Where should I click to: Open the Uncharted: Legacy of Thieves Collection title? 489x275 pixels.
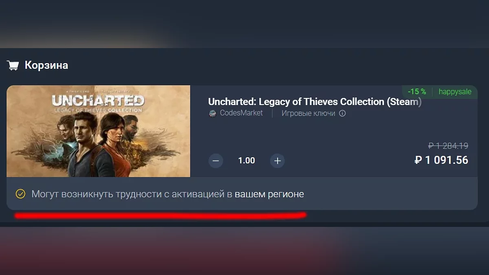click(x=315, y=102)
